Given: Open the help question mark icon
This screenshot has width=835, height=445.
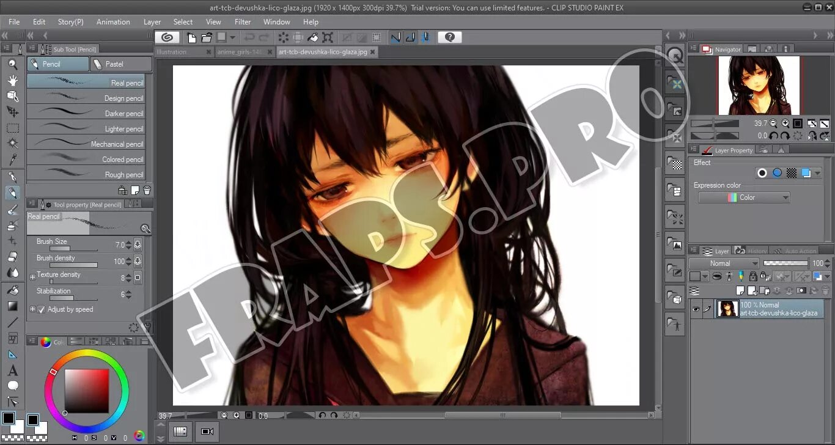Looking at the screenshot, I should point(450,37).
